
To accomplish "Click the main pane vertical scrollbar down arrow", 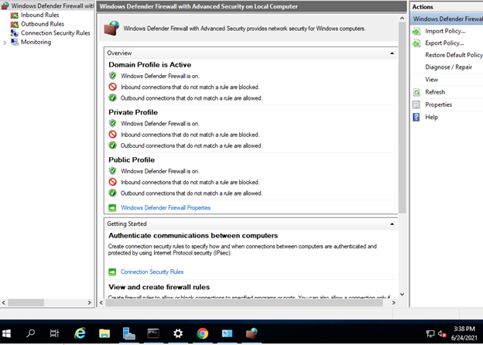I will click(402, 295).
